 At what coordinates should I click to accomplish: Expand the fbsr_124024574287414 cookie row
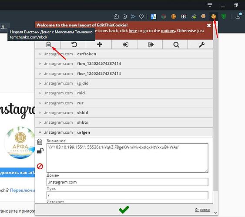pyautogui.click(x=124, y=73)
